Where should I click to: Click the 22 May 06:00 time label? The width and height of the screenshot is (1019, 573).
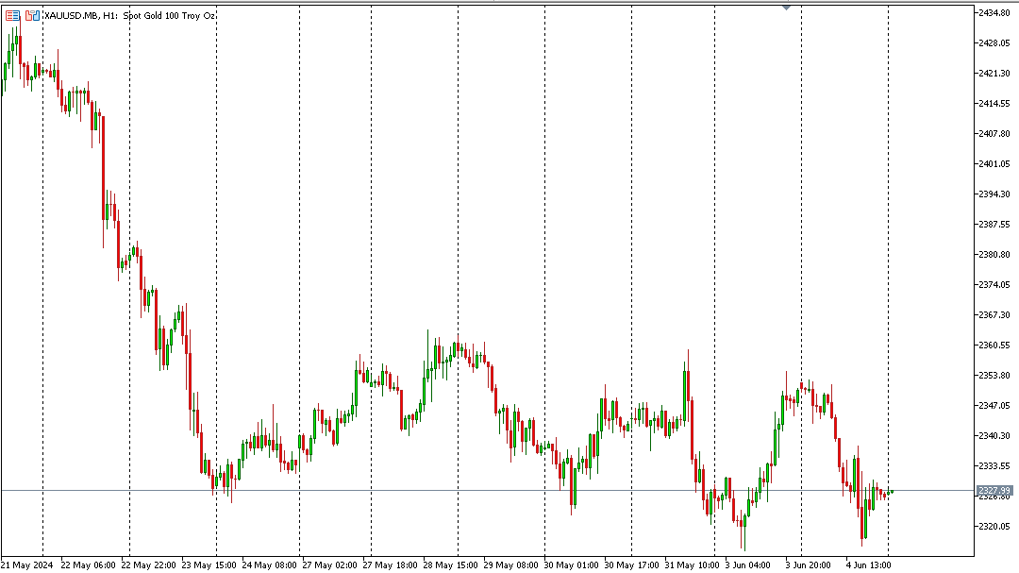pyautogui.click(x=88, y=565)
